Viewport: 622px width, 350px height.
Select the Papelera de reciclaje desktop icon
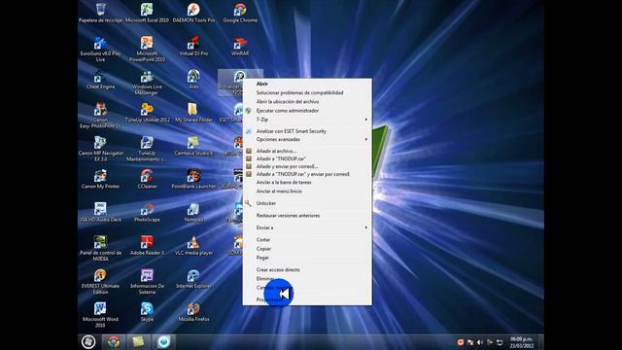point(100,13)
